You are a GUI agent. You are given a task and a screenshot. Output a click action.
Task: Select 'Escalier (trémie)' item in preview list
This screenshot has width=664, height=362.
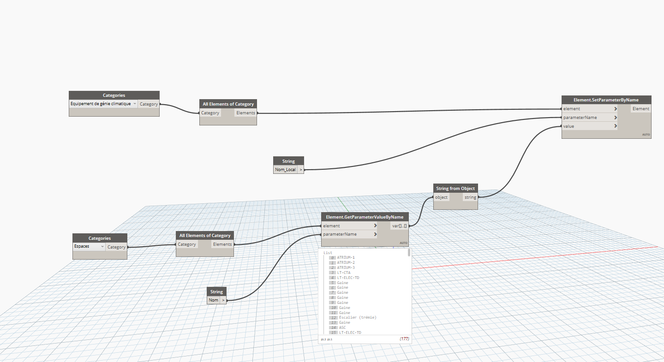coord(358,317)
